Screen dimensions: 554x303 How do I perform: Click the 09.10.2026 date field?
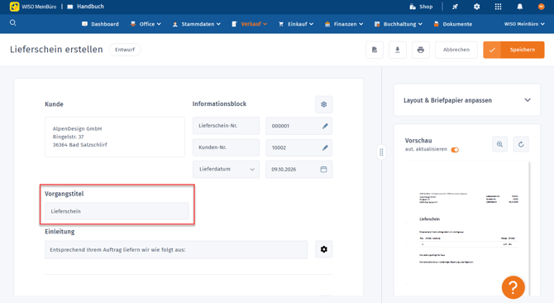[298, 170]
